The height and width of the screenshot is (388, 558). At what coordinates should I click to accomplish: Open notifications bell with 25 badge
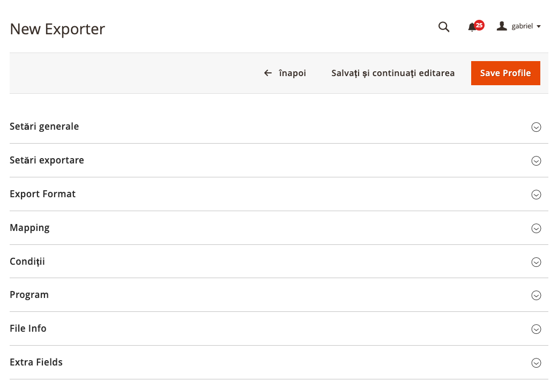tap(475, 26)
